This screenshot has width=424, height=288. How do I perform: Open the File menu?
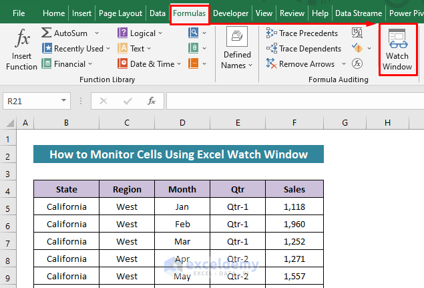pyautogui.click(x=19, y=13)
